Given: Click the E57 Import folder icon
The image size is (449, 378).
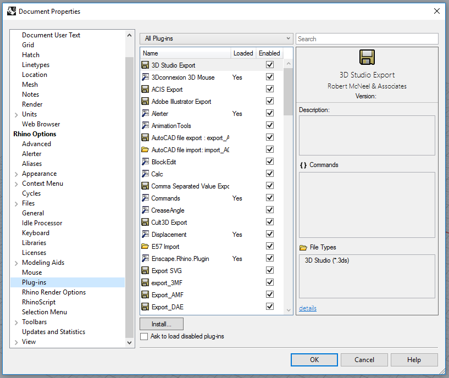Looking at the screenshot, I should (145, 247).
